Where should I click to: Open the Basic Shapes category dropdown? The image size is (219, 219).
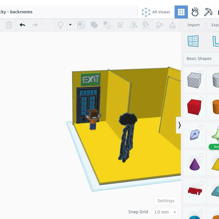pos(201,58)
